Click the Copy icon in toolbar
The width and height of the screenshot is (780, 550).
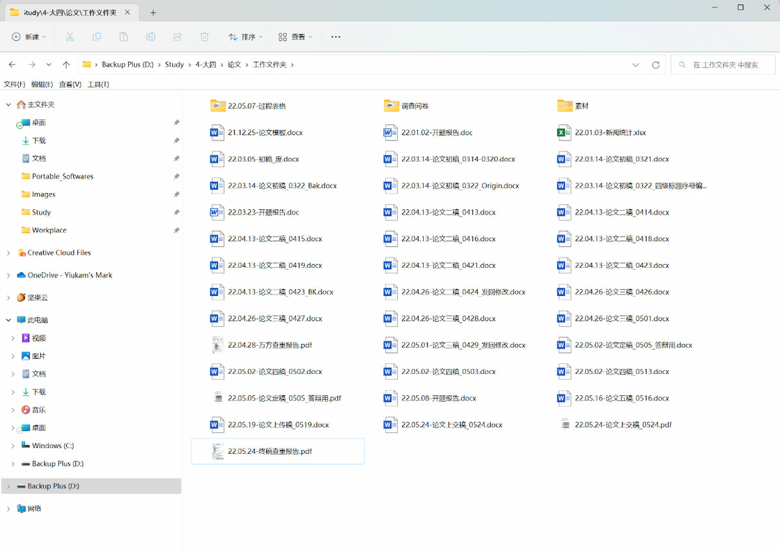tap(97, 37)
